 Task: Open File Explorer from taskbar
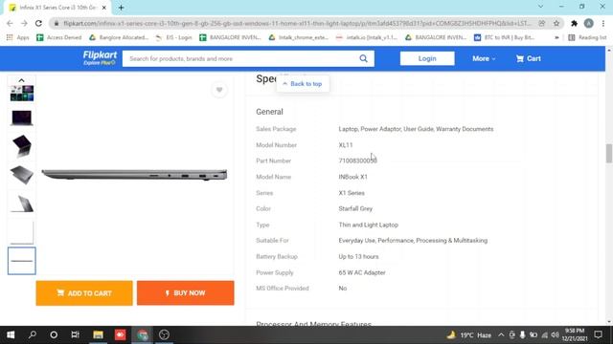coord(98,334)
